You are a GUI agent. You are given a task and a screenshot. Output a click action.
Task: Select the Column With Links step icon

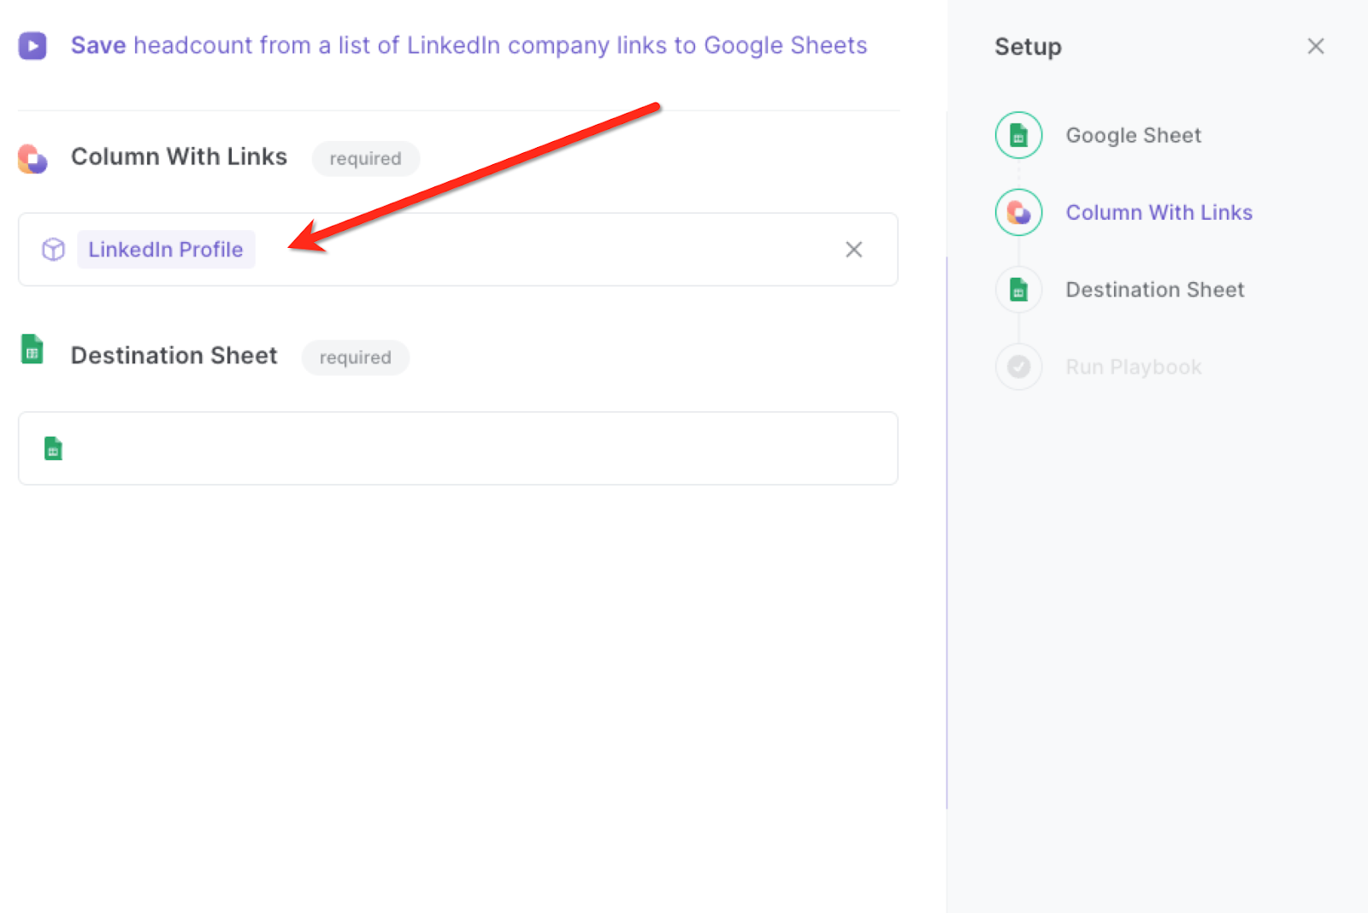(x=1018, y=212)
